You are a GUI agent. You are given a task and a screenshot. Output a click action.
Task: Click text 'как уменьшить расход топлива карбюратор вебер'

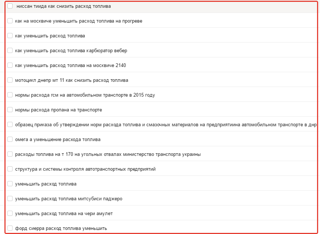point(71,51)
